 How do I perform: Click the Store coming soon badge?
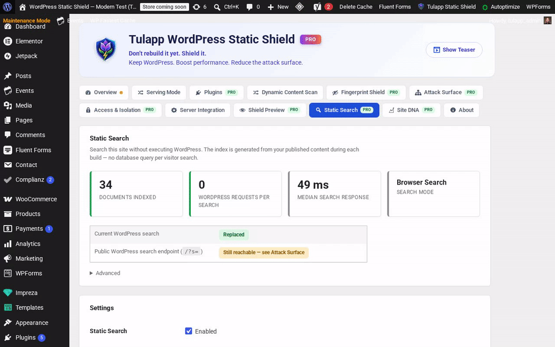pyautogui.click(x=164, y=7)
